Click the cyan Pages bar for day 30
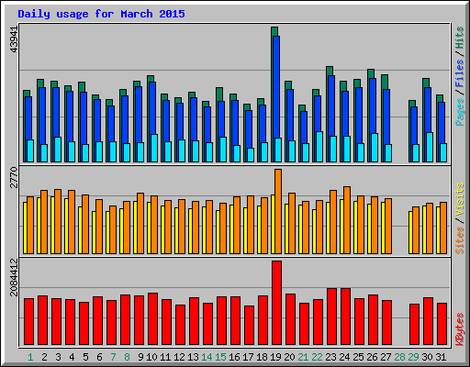The height and width of the screenshot is (367, 470). coord(430,148)
